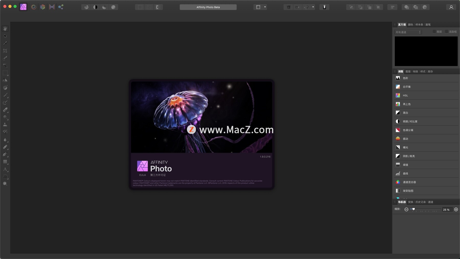
Task: Add a 白平衡 adjustment
Action: point(426,87)
